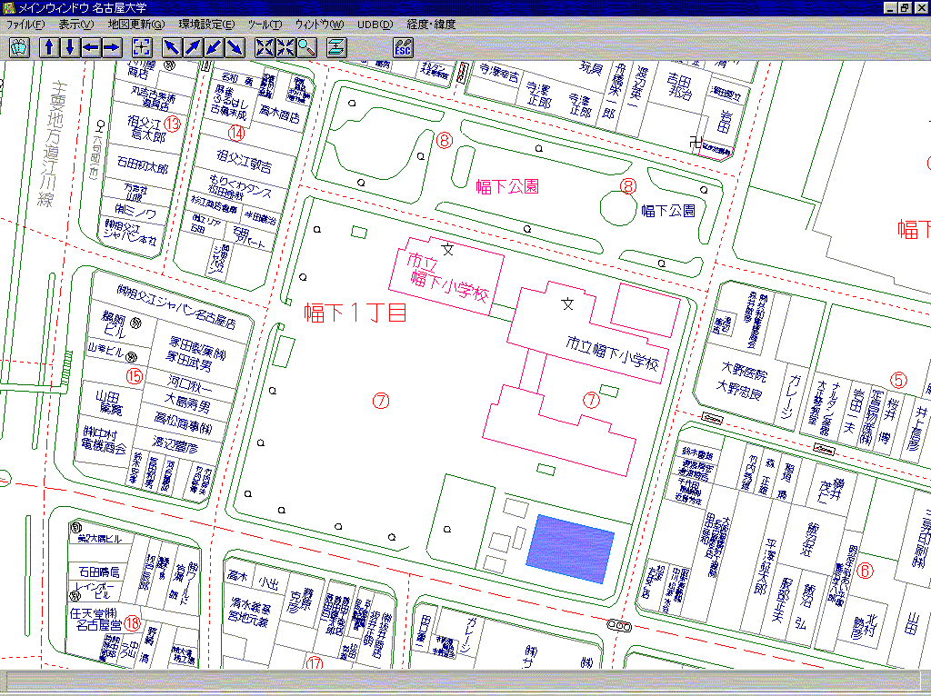Pan the map right with right arrow
Viewport: 931px width, 696px height.
(x=112, y=47)
